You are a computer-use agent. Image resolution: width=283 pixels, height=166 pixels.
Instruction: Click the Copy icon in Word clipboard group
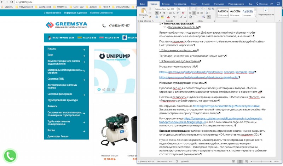coord(150,13)
